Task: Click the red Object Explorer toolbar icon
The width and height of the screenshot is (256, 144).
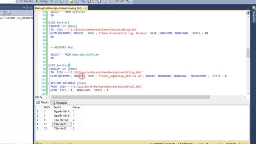Action: click(x=9, y=13)
